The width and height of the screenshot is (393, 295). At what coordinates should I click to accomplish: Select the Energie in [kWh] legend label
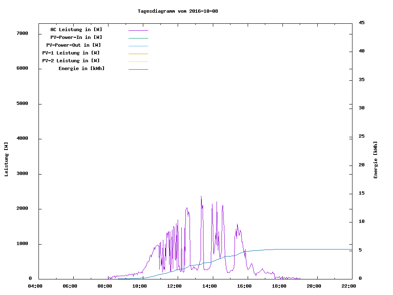81,68
